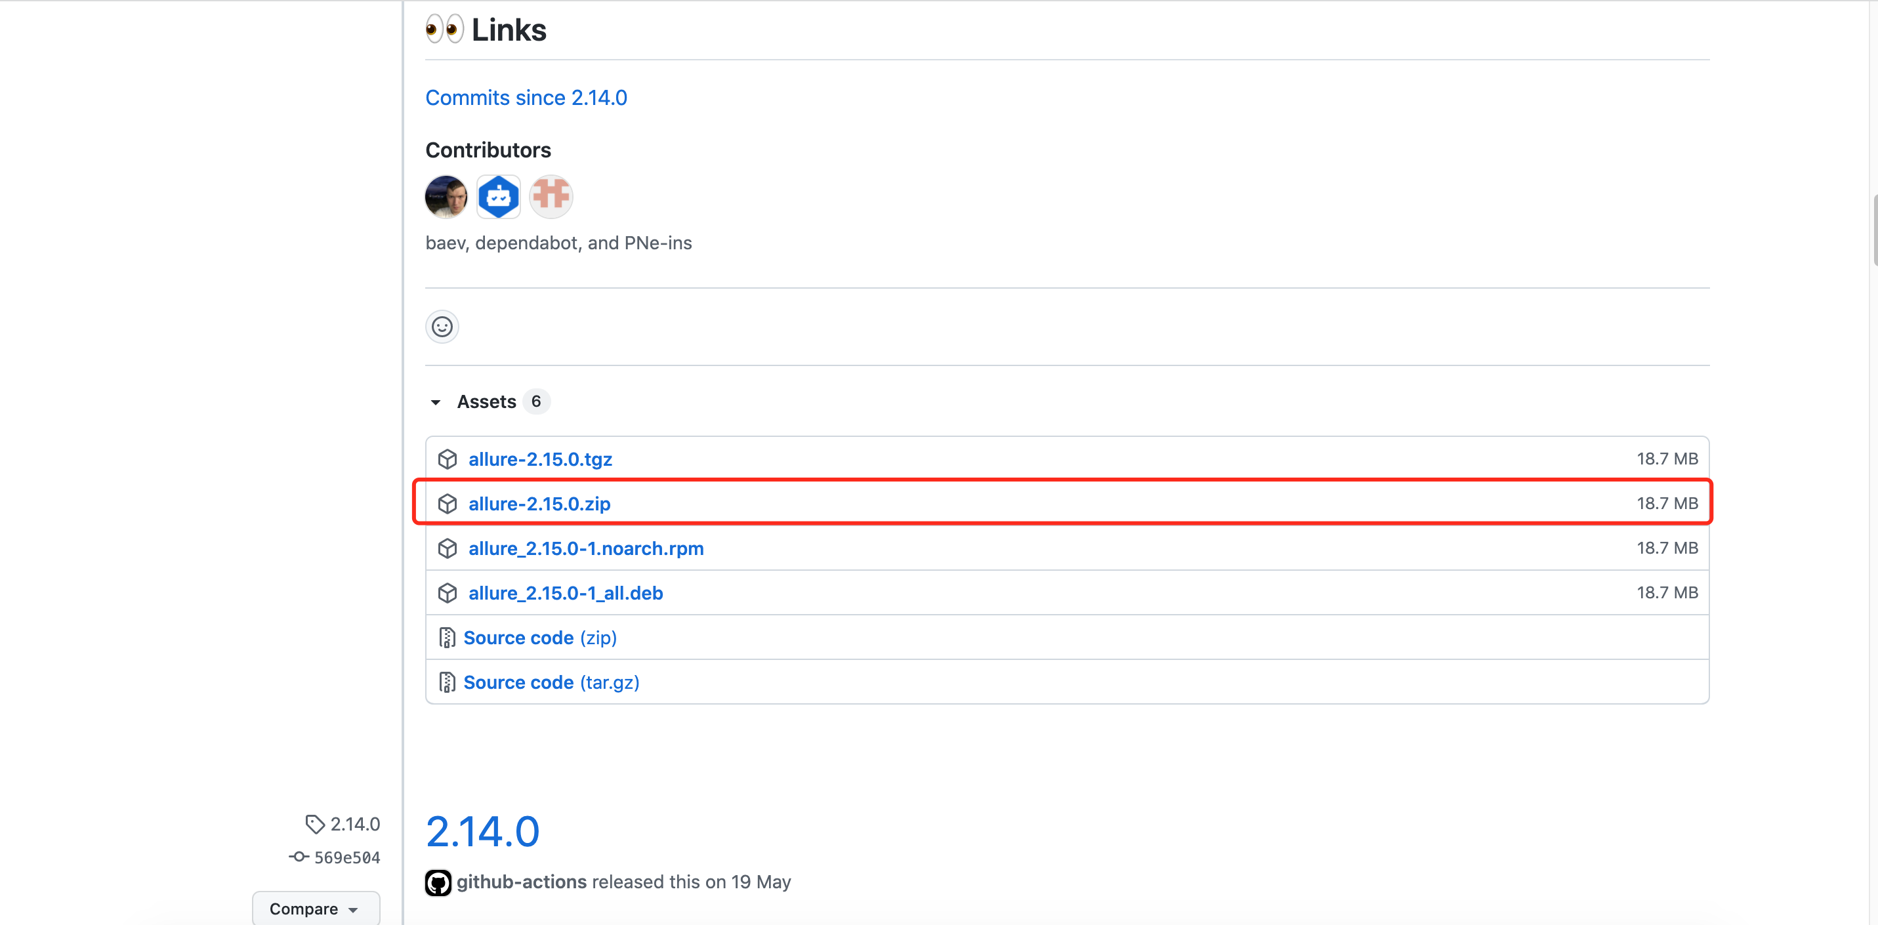Download Source code (zip)
This screenshot has height=925, width=1878.
pos(540,638)
